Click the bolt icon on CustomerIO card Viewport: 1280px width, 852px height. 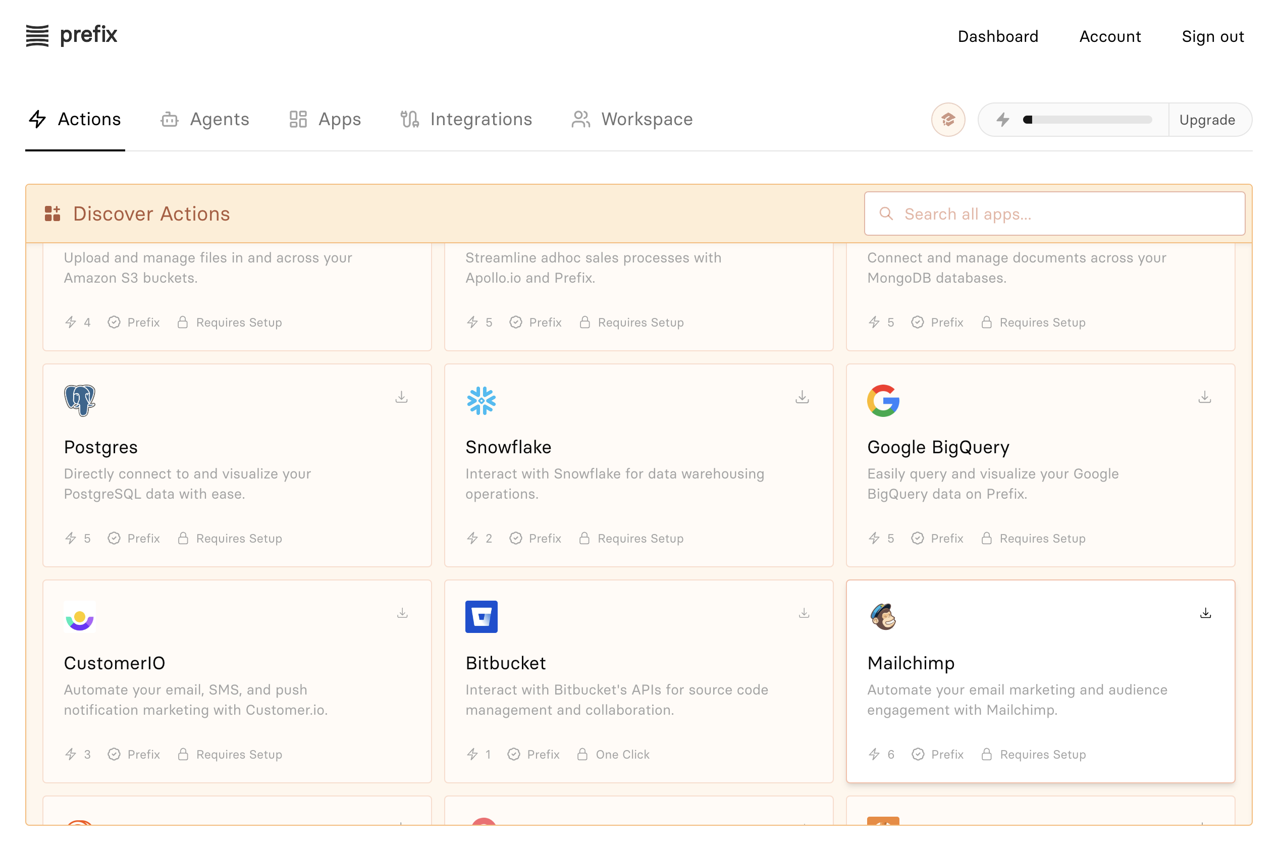(71, 754)
